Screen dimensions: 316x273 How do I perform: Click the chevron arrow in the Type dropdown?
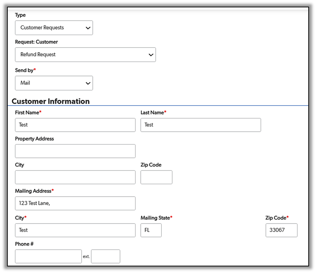[x=88, y=28]
